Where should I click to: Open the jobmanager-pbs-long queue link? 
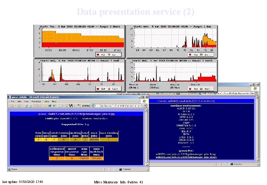click(186, 154)
